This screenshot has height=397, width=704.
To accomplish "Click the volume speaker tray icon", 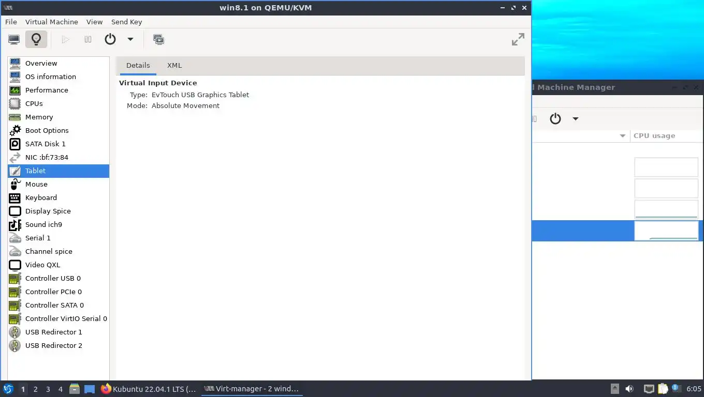I will [x=629, y=389].
